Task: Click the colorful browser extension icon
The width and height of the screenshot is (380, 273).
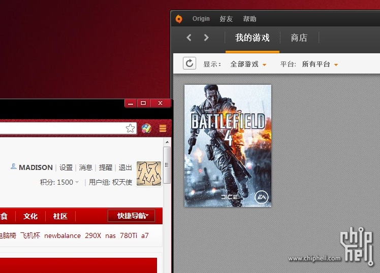Action: [x=146, y=128]
